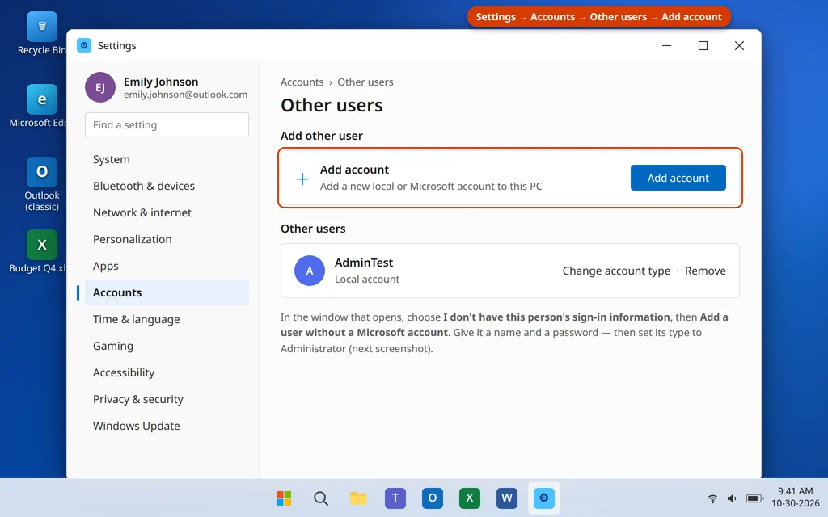828x517 pixels.
Task: Open Bluetooth & devices category
Action: (167, 186)
